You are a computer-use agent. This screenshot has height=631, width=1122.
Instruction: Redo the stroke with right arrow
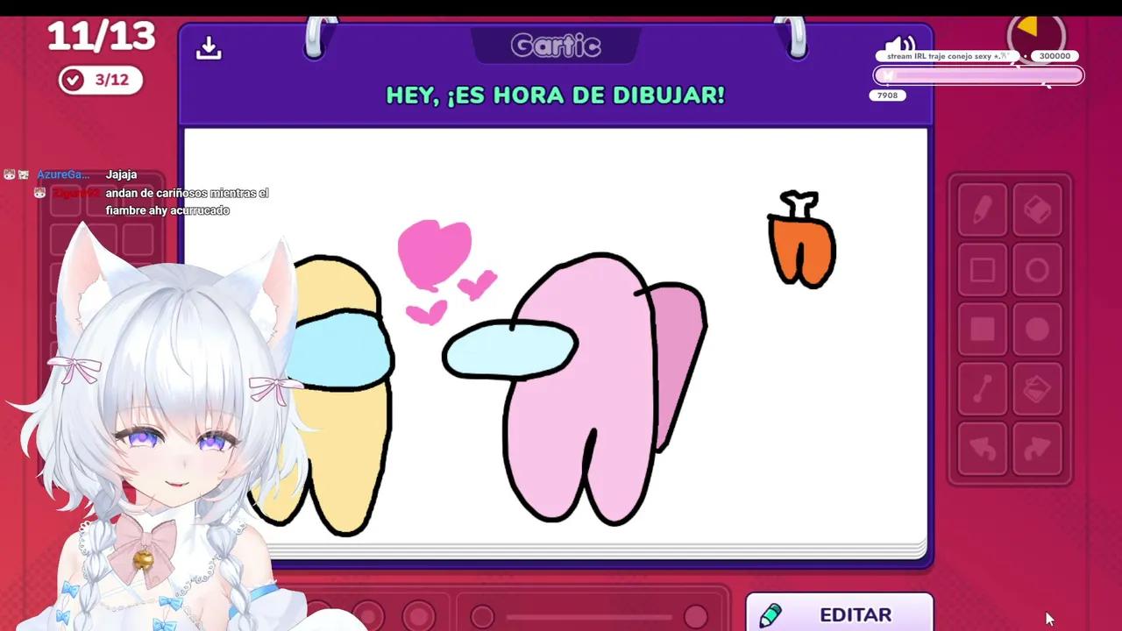(1037, 449)
